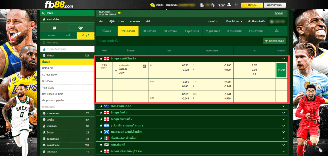The height and width of the screenshot is (156, 328).
Task: Open the Total Goals market in sidebar
Action: click(67, 88)
